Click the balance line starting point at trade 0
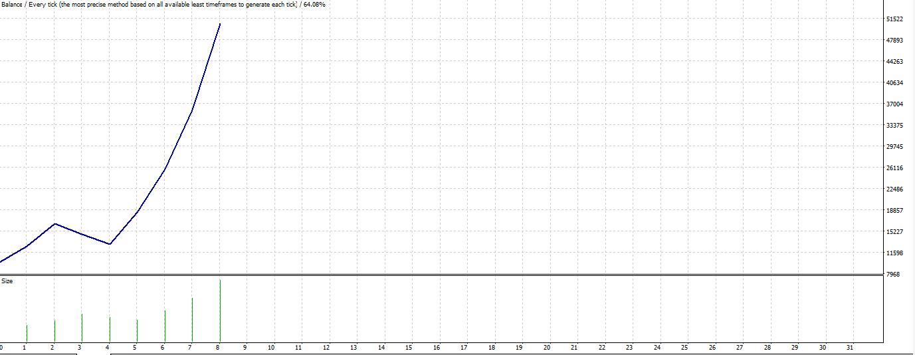This screenshot has width=915, height=355. tap(1, 262)
